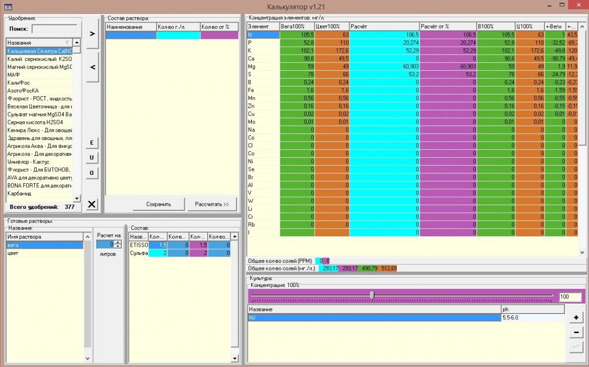589x367 pixels.
Task: Select the цвет ready solution
Action: (45, 253)
